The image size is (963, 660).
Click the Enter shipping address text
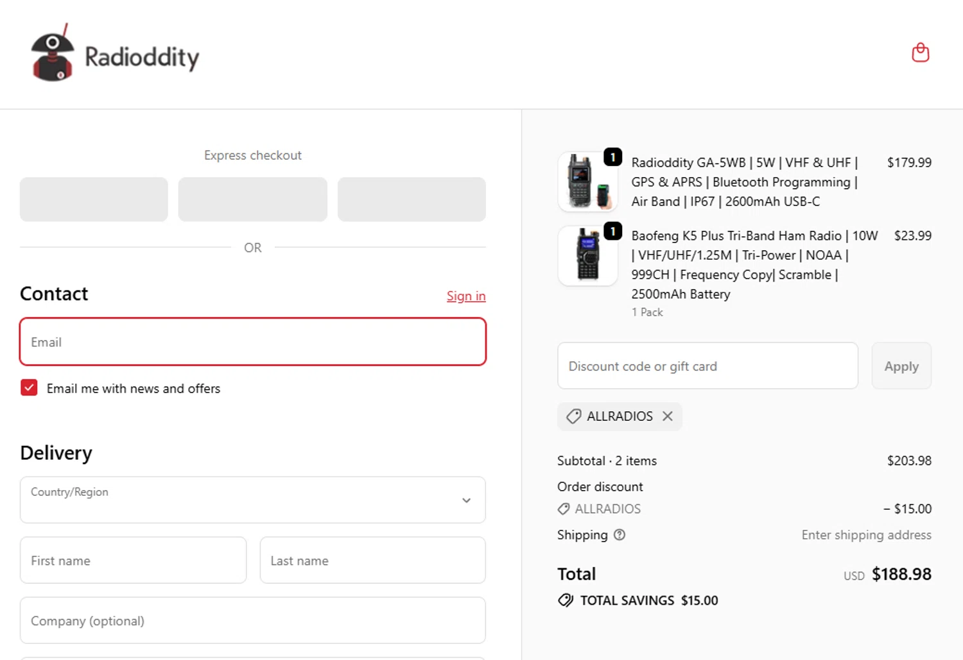(x=866, y=535)
